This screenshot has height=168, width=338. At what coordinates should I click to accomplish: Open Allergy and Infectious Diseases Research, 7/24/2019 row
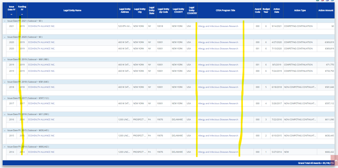point(218,71)
